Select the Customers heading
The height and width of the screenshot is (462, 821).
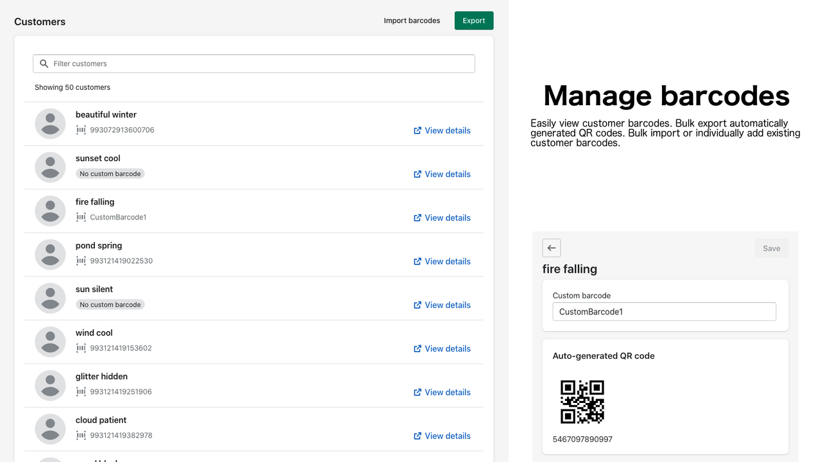[x=40, y=21]
